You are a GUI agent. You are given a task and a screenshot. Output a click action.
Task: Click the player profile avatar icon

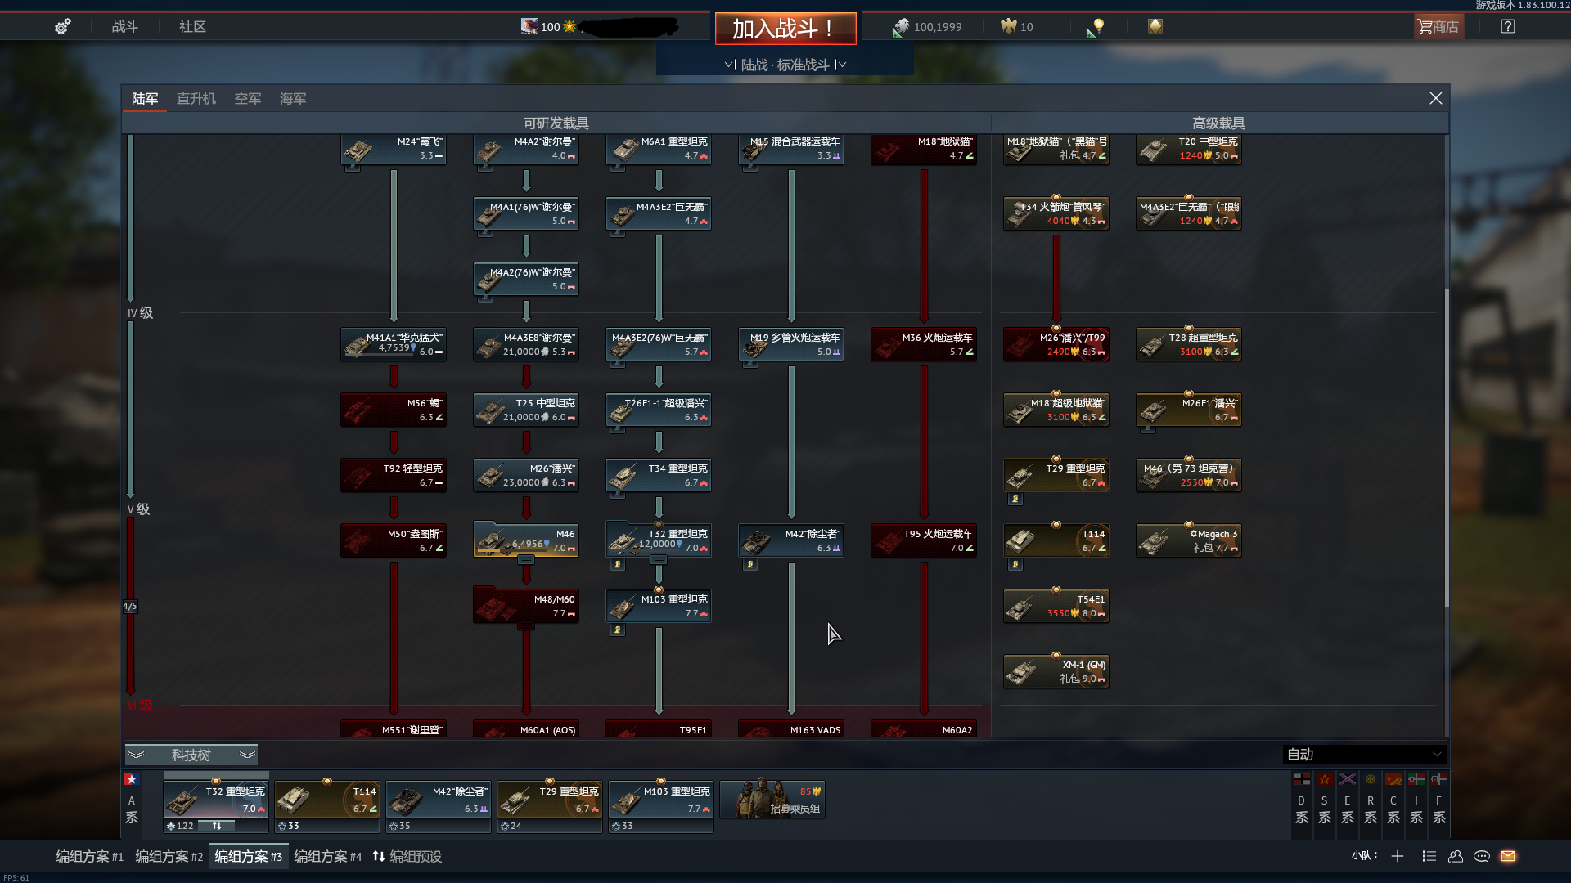529,27
